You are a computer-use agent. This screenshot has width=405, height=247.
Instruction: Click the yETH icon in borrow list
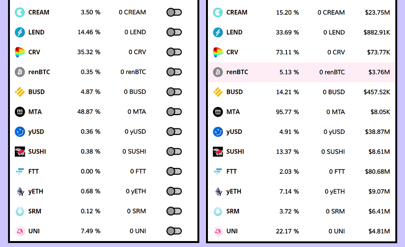pos(218,191)
